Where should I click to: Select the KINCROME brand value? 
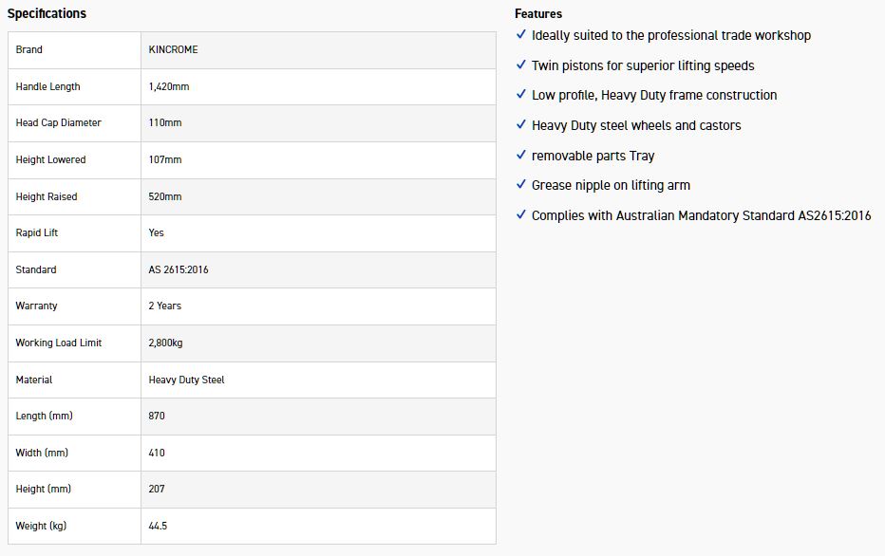(174, 49)
